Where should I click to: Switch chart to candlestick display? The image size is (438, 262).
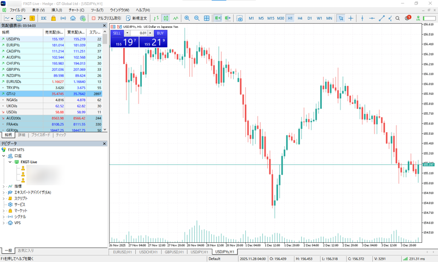coord(166,18)
